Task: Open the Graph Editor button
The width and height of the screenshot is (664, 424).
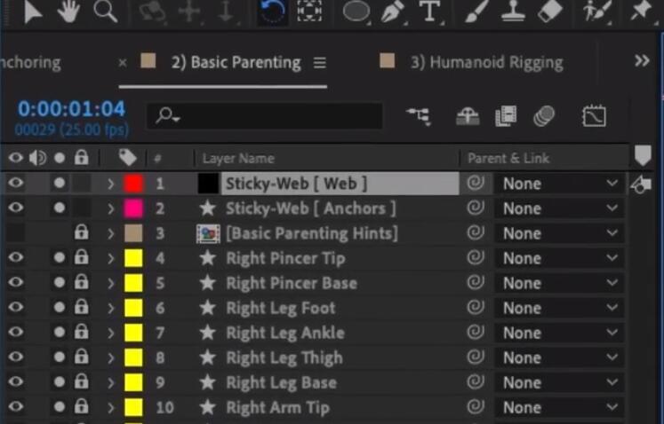Action: pos(594,116)
